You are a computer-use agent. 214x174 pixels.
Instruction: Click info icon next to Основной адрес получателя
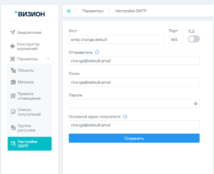tap(125, 117)
